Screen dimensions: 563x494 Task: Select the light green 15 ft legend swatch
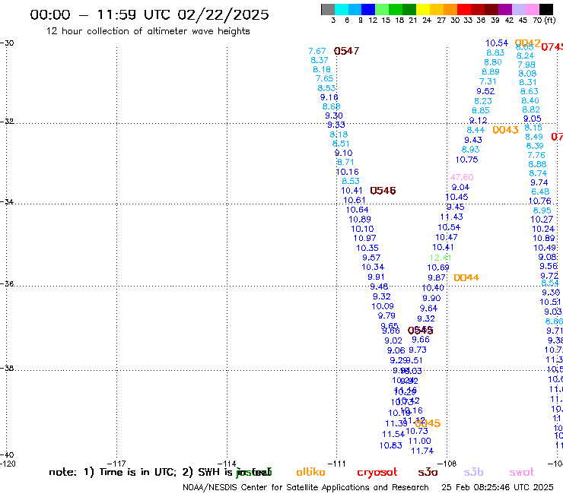click(382, 9)
